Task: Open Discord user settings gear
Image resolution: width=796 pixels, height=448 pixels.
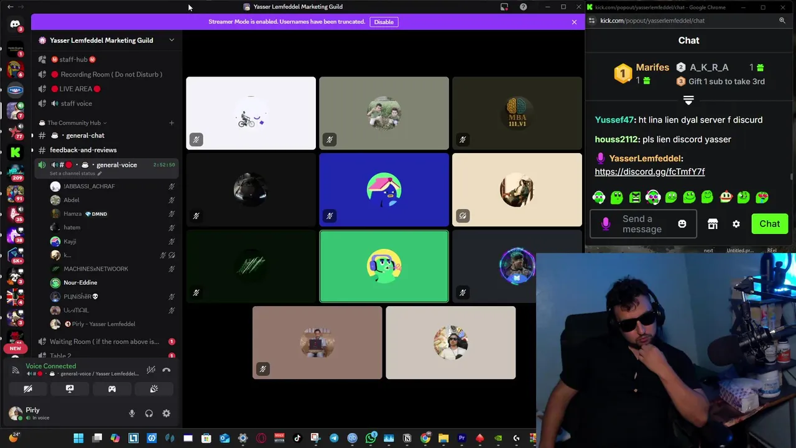Action: pos(166,413)
